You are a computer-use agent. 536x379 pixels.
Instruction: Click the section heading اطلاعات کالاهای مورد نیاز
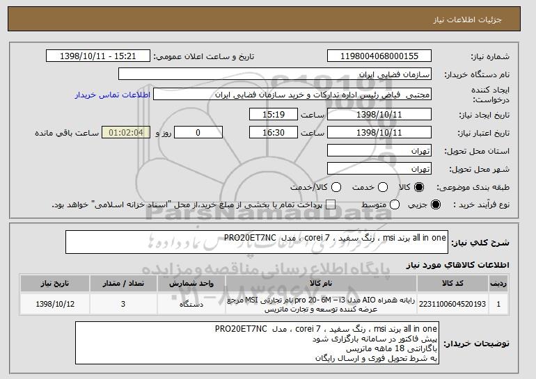(x=458, y=265)
